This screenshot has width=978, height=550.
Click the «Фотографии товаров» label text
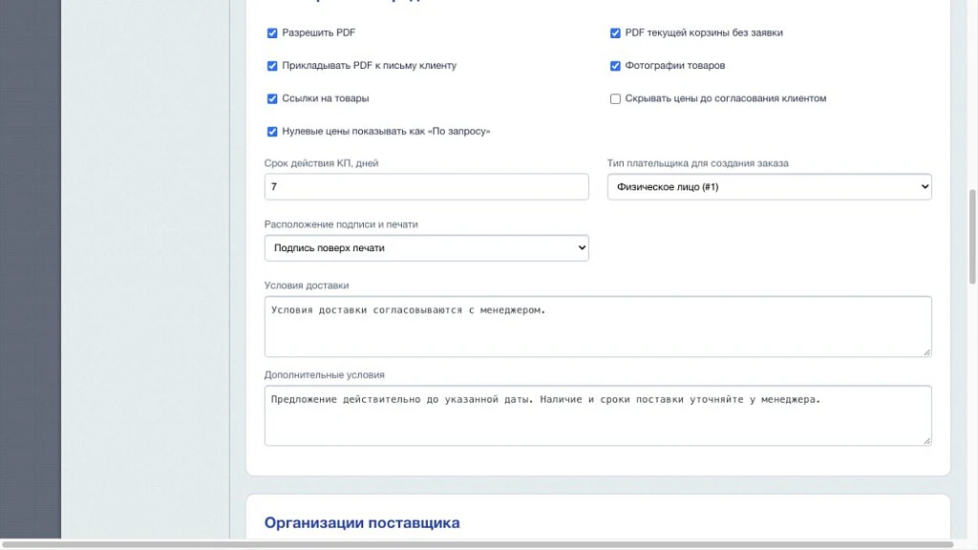click(675, 65)
